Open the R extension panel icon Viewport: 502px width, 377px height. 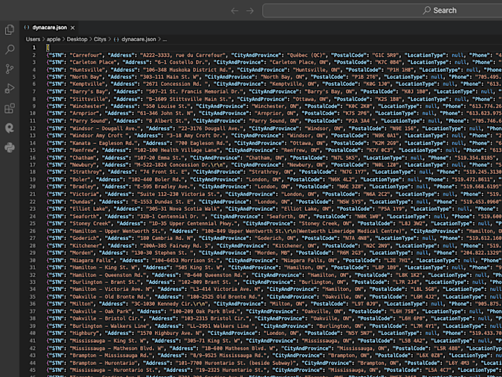point(9,128)
